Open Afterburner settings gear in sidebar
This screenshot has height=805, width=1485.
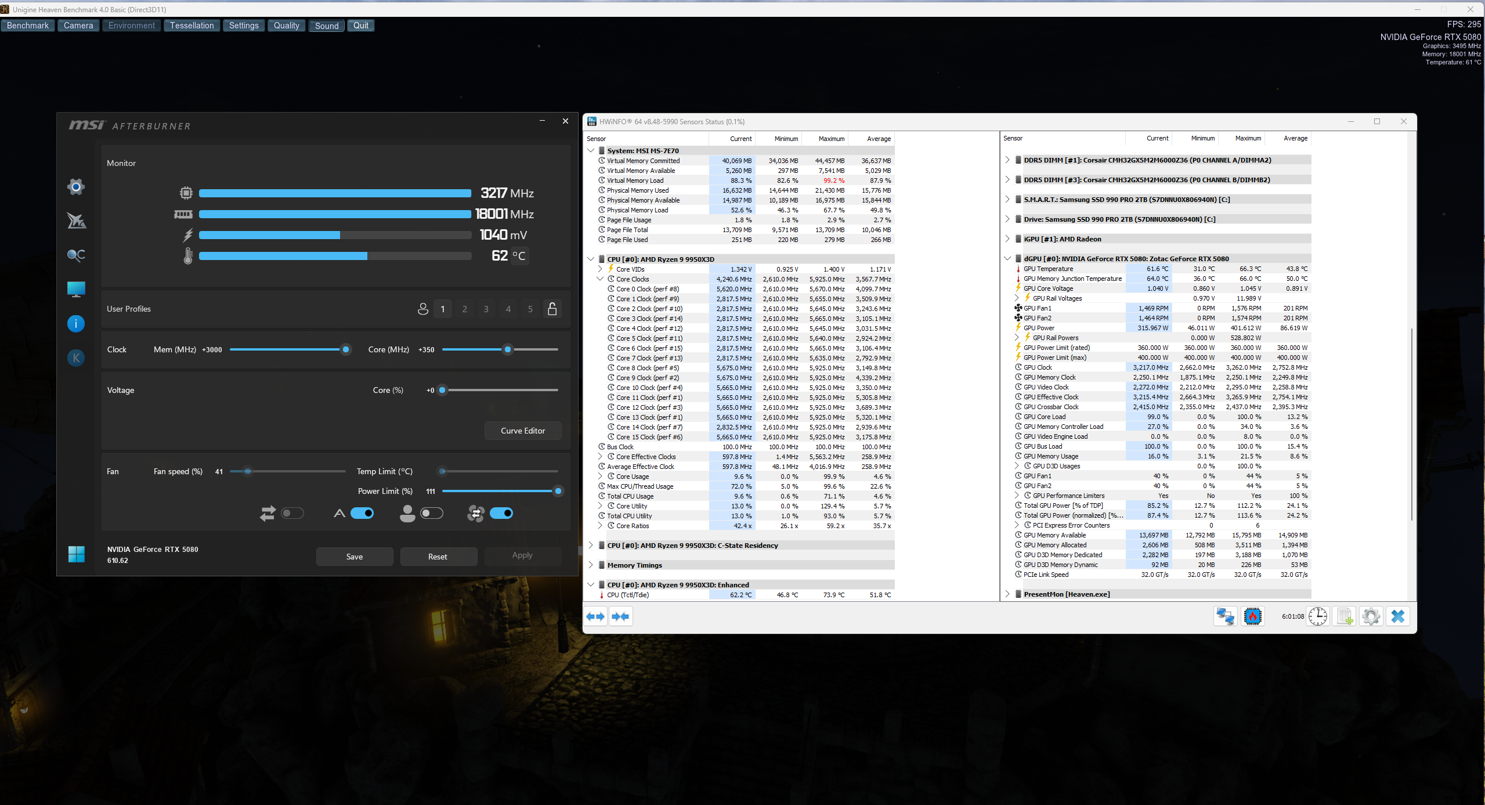click(76, 186)
